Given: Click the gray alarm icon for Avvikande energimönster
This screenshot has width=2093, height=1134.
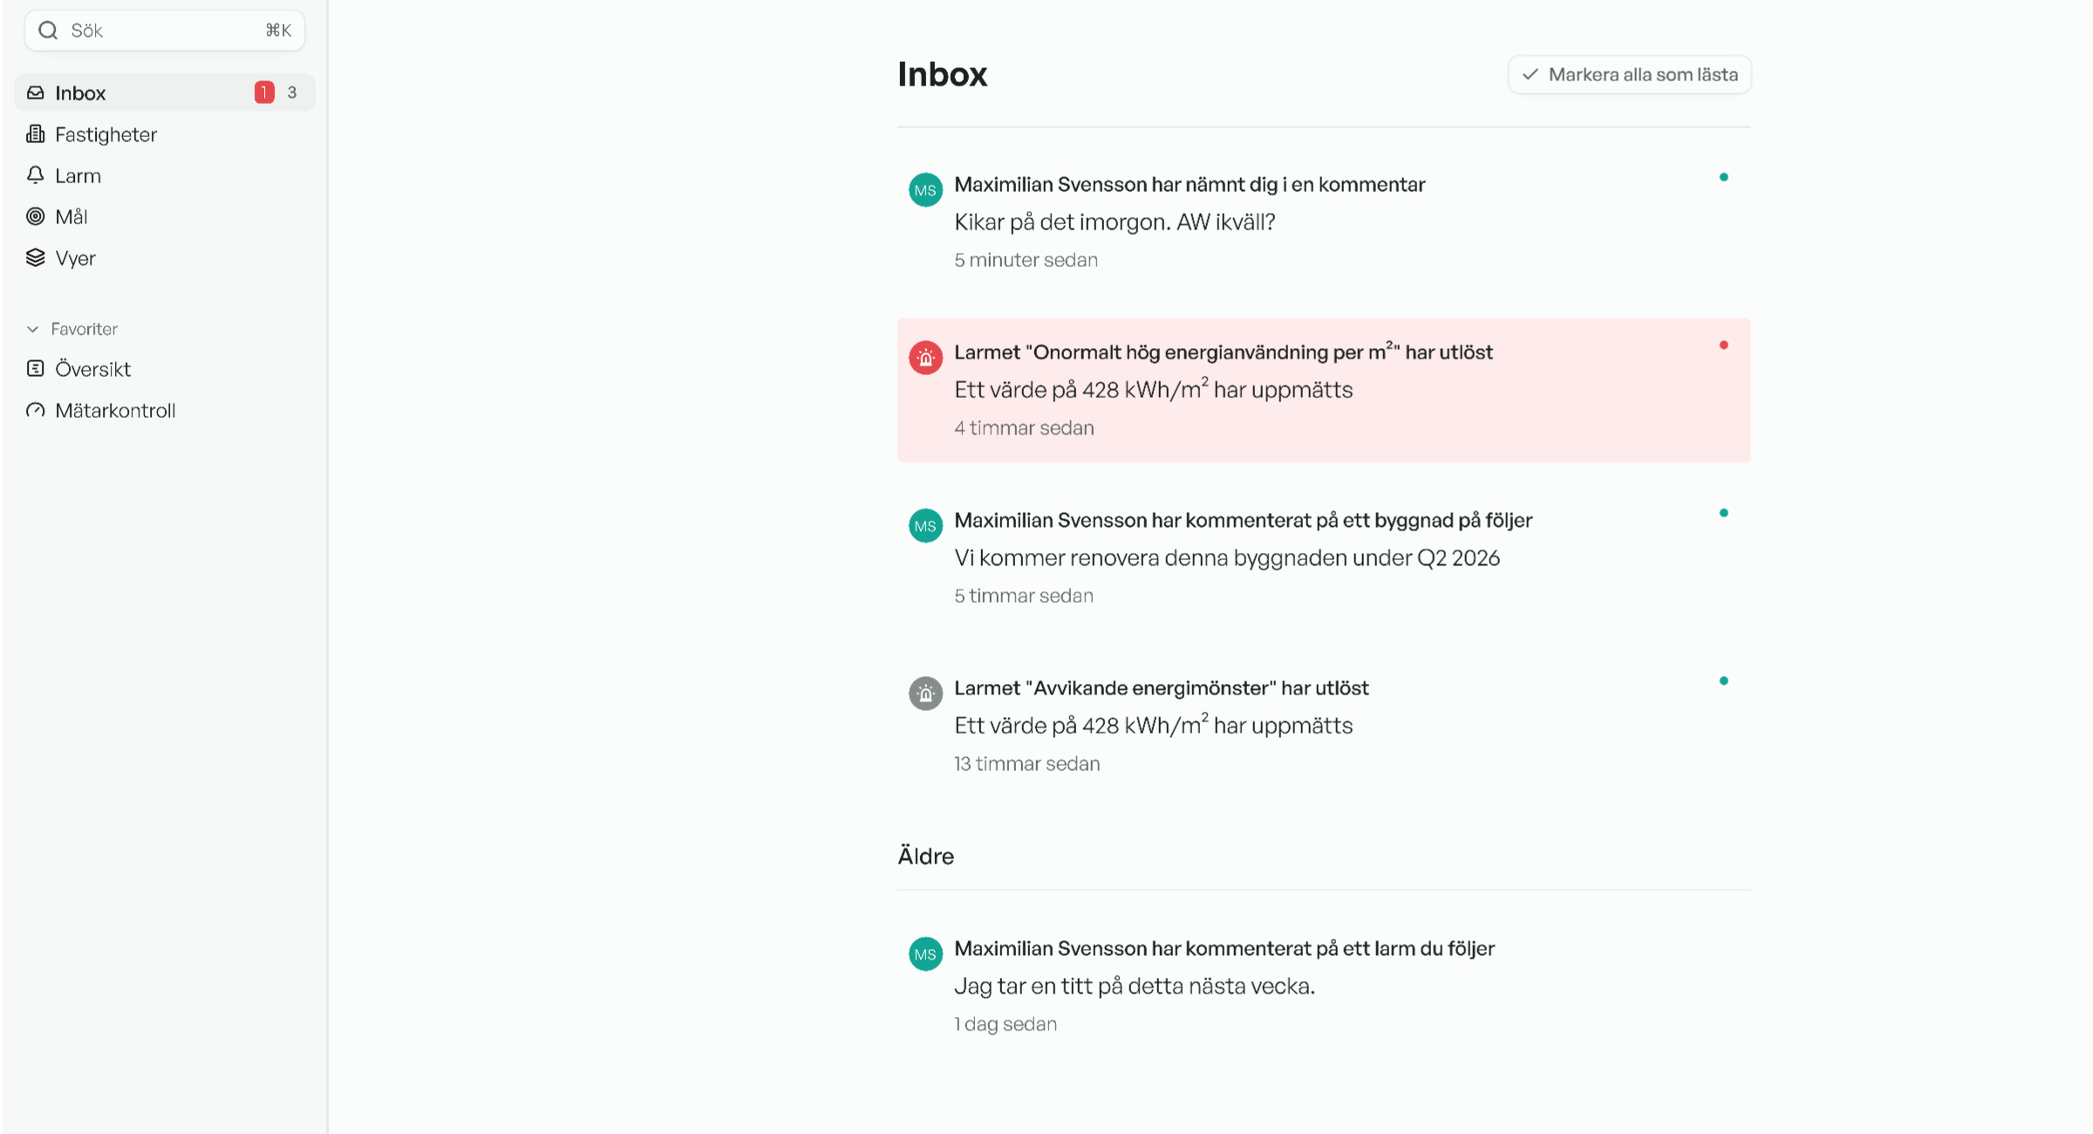Looking at the screenshot, I should tap(925, 693).
